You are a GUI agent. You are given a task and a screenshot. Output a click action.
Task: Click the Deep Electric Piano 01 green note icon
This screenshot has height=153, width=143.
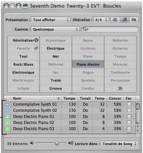7,116
